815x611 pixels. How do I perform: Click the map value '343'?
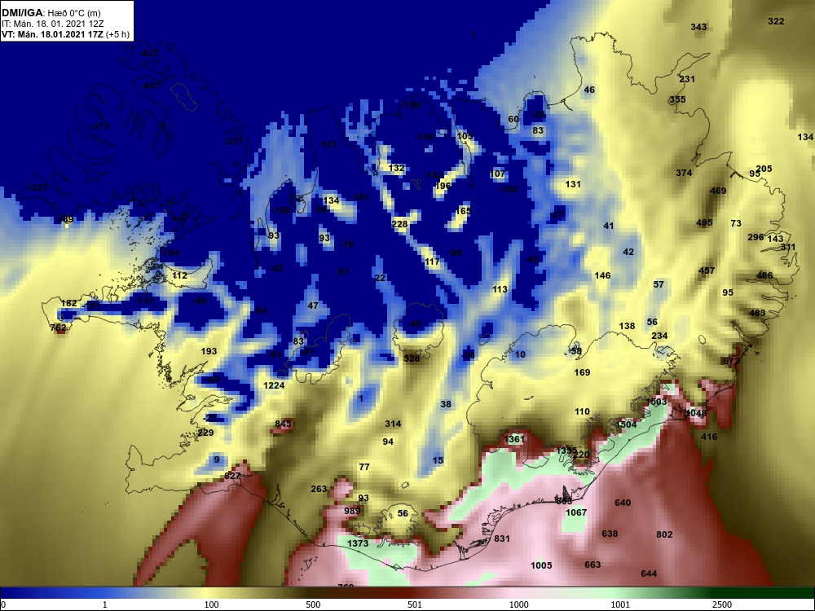[698, 27]
